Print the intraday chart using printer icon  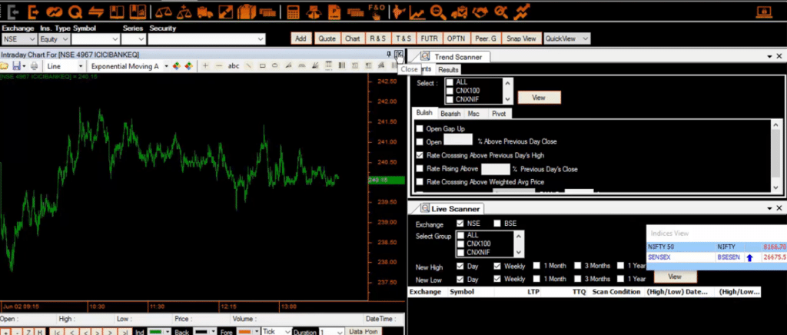pyautogui.click(x=33, y=66)
